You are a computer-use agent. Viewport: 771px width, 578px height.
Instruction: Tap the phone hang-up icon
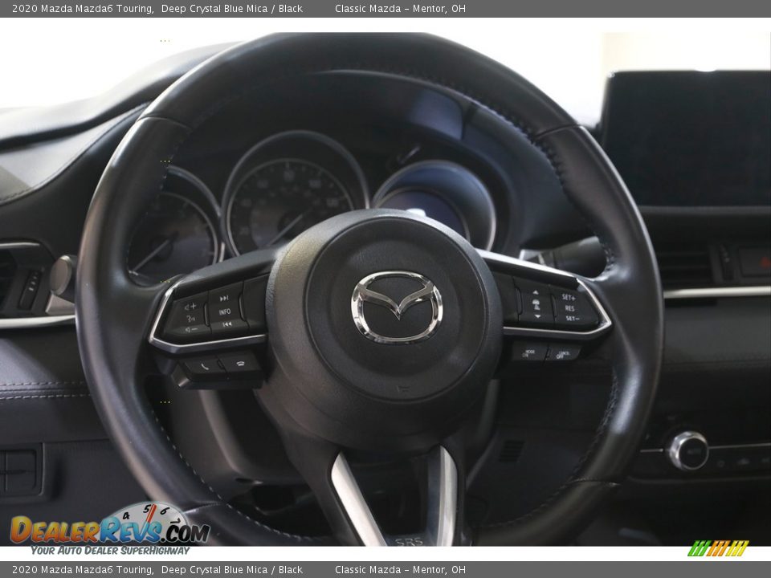[x=241, y=364]
